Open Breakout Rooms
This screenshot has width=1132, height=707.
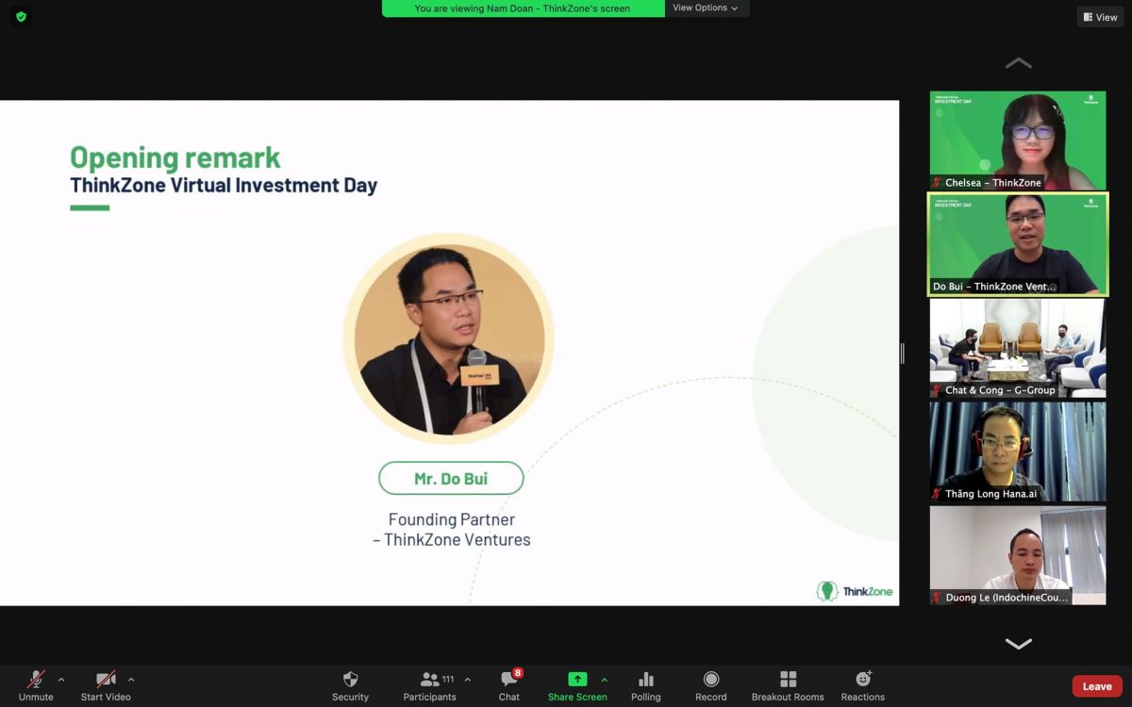[788, 686]
